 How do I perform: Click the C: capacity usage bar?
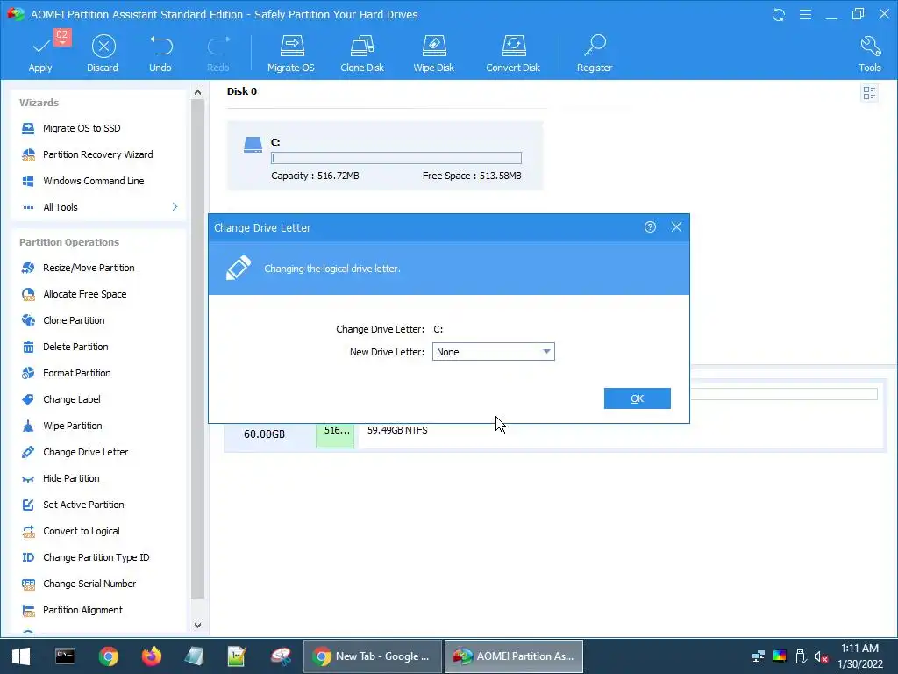pos(396,158)
